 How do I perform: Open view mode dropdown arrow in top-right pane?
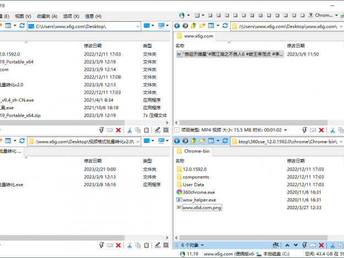[x=218, y=26]
